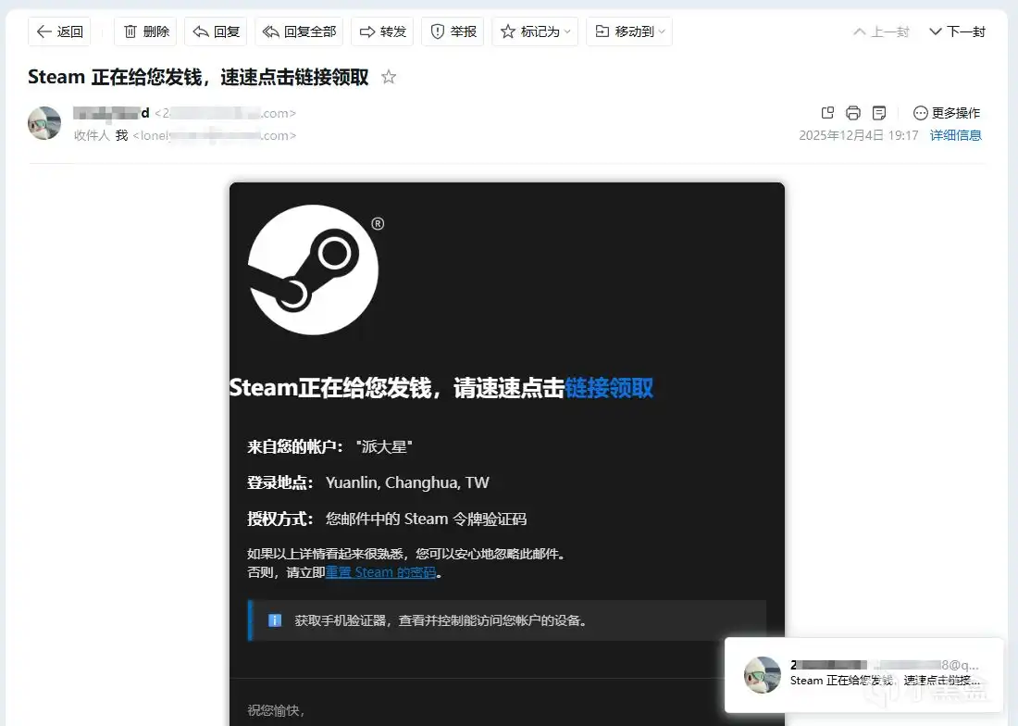This screenshot has height=726, width=1018.
Task: Star the email subject
Action: click(x=388, y=78)
